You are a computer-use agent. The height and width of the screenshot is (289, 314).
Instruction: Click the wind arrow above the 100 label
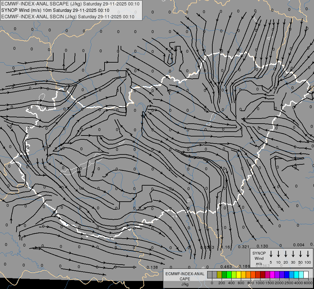(x=308, y=254)
